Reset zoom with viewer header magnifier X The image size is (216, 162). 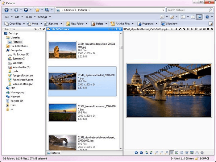click(x=196, y=29)
